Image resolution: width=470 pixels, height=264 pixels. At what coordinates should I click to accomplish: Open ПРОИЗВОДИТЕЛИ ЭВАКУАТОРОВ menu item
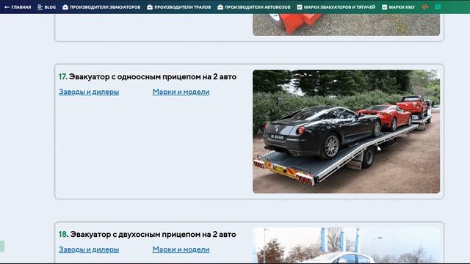coord(101,7)
